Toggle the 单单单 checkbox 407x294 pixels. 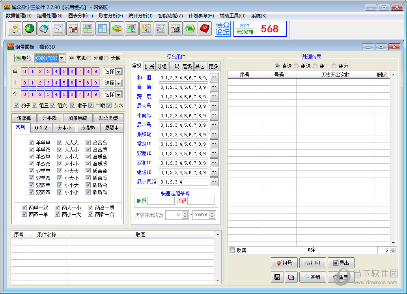(x=32, y=142)
